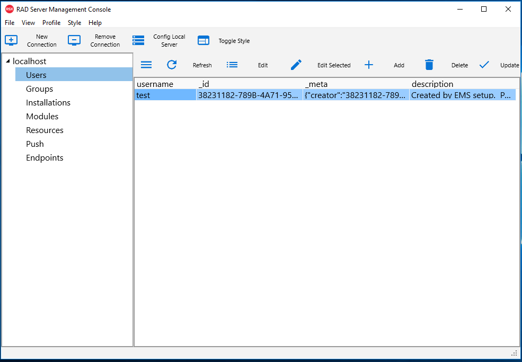
Task: Click the Delete trash can icon
Action: (x=429, y=65)
